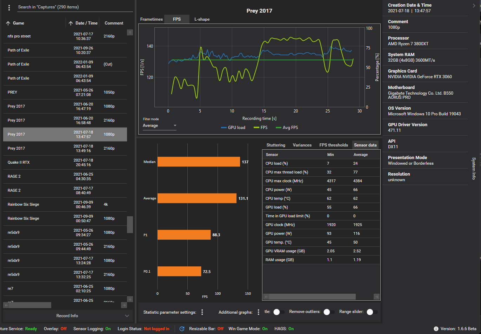Select Prey 2017 capture from 13:49:16
481x334 pixels.
[65, 149]
